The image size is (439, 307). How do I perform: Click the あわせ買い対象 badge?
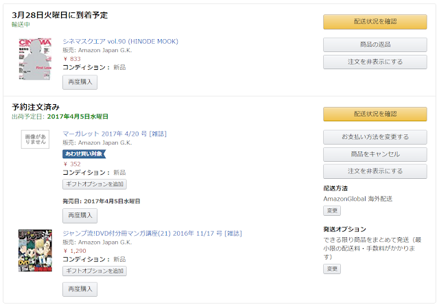84,154
